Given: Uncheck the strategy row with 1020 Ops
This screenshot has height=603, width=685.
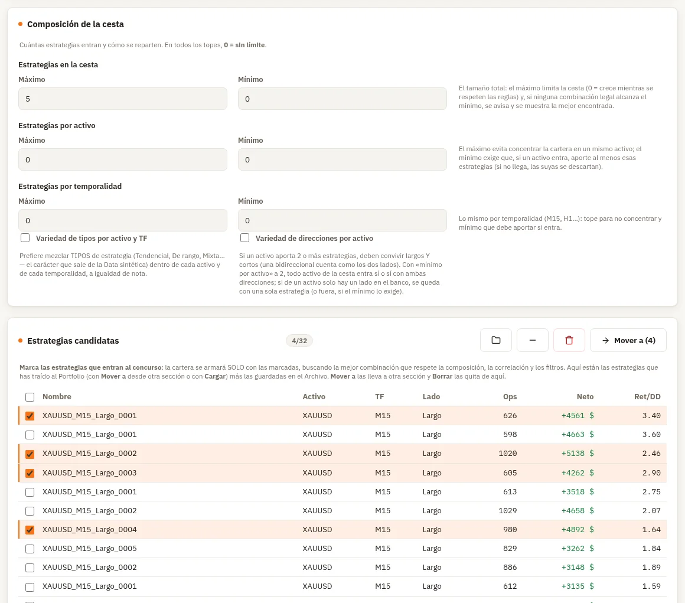Looking at the screenshot, I should click(x=30, y=454).
